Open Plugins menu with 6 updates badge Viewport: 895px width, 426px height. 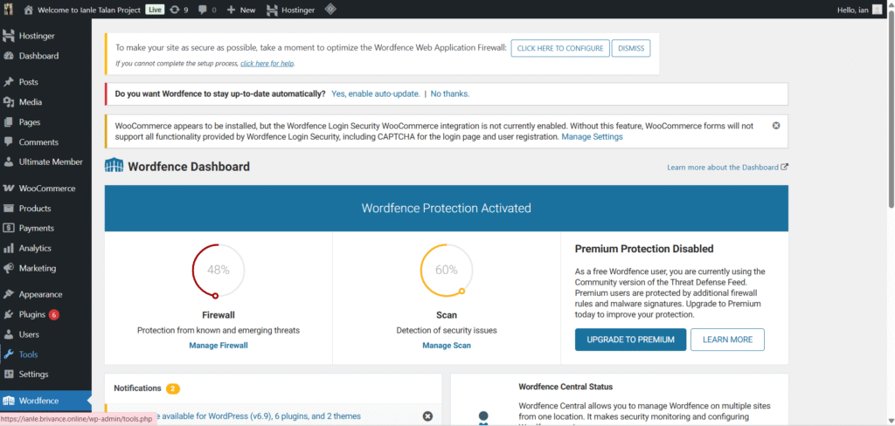pos(32,314)
